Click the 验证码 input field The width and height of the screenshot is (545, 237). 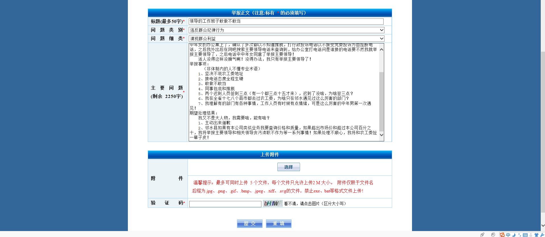point(225,204)
